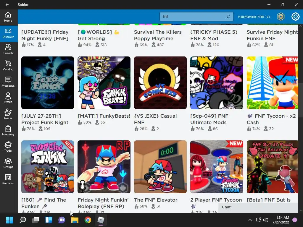Click Survive Friday Night Funkin FNF title
This screenshot has height=227, width=303.
click(272, 35)
